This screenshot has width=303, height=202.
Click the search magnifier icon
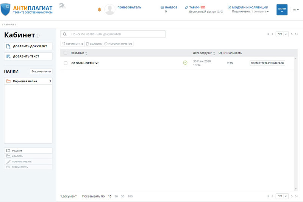65,34
